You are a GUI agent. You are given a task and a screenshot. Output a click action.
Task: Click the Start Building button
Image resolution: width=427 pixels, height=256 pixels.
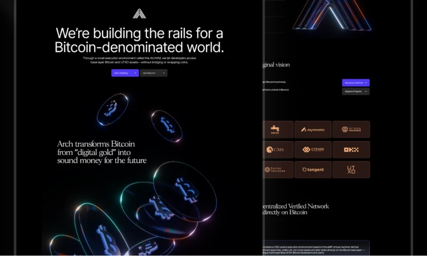tap(125, 73)
